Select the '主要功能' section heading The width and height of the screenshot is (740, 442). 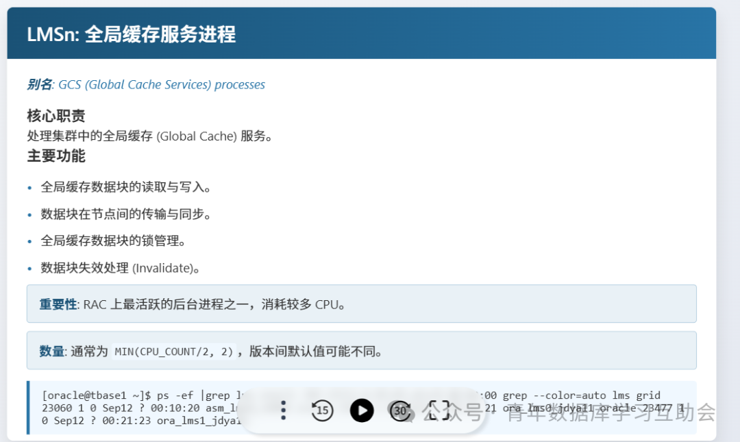click(56, 156)
